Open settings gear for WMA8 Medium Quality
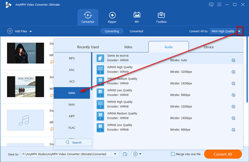This screenshot has width=249, height=162. [x=233, y=118]
